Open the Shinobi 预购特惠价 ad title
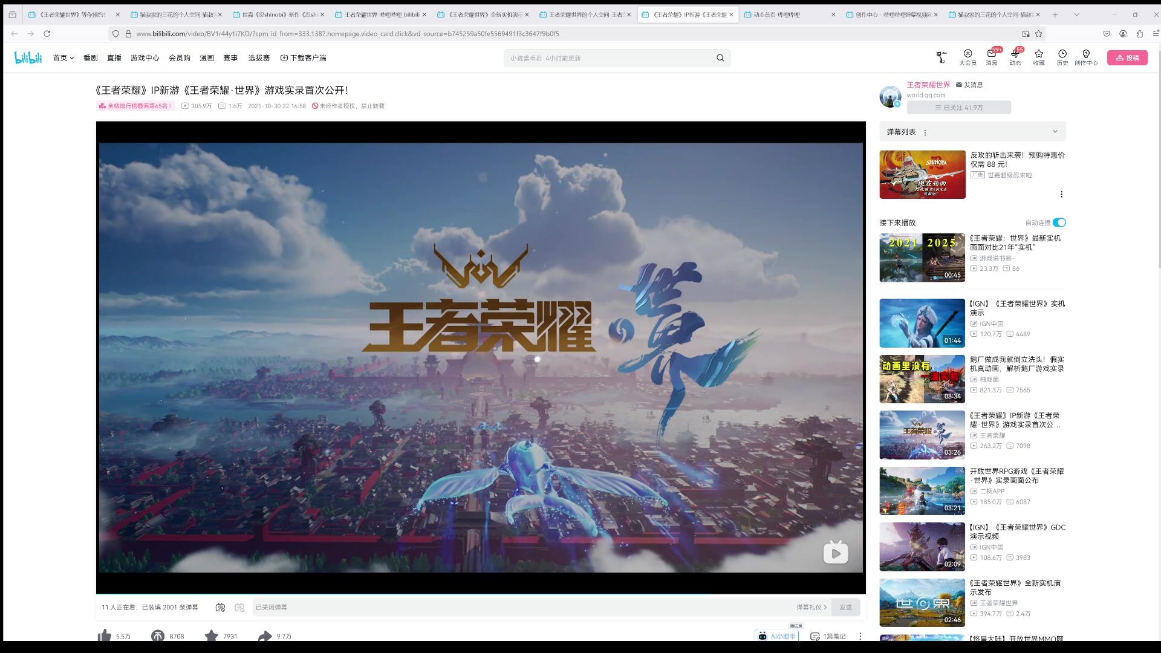 coord(1017,160)
